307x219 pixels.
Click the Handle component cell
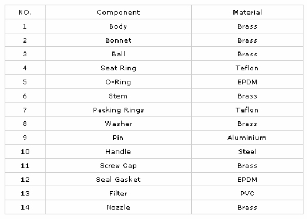pyautogui.click(x=118, y=152)
